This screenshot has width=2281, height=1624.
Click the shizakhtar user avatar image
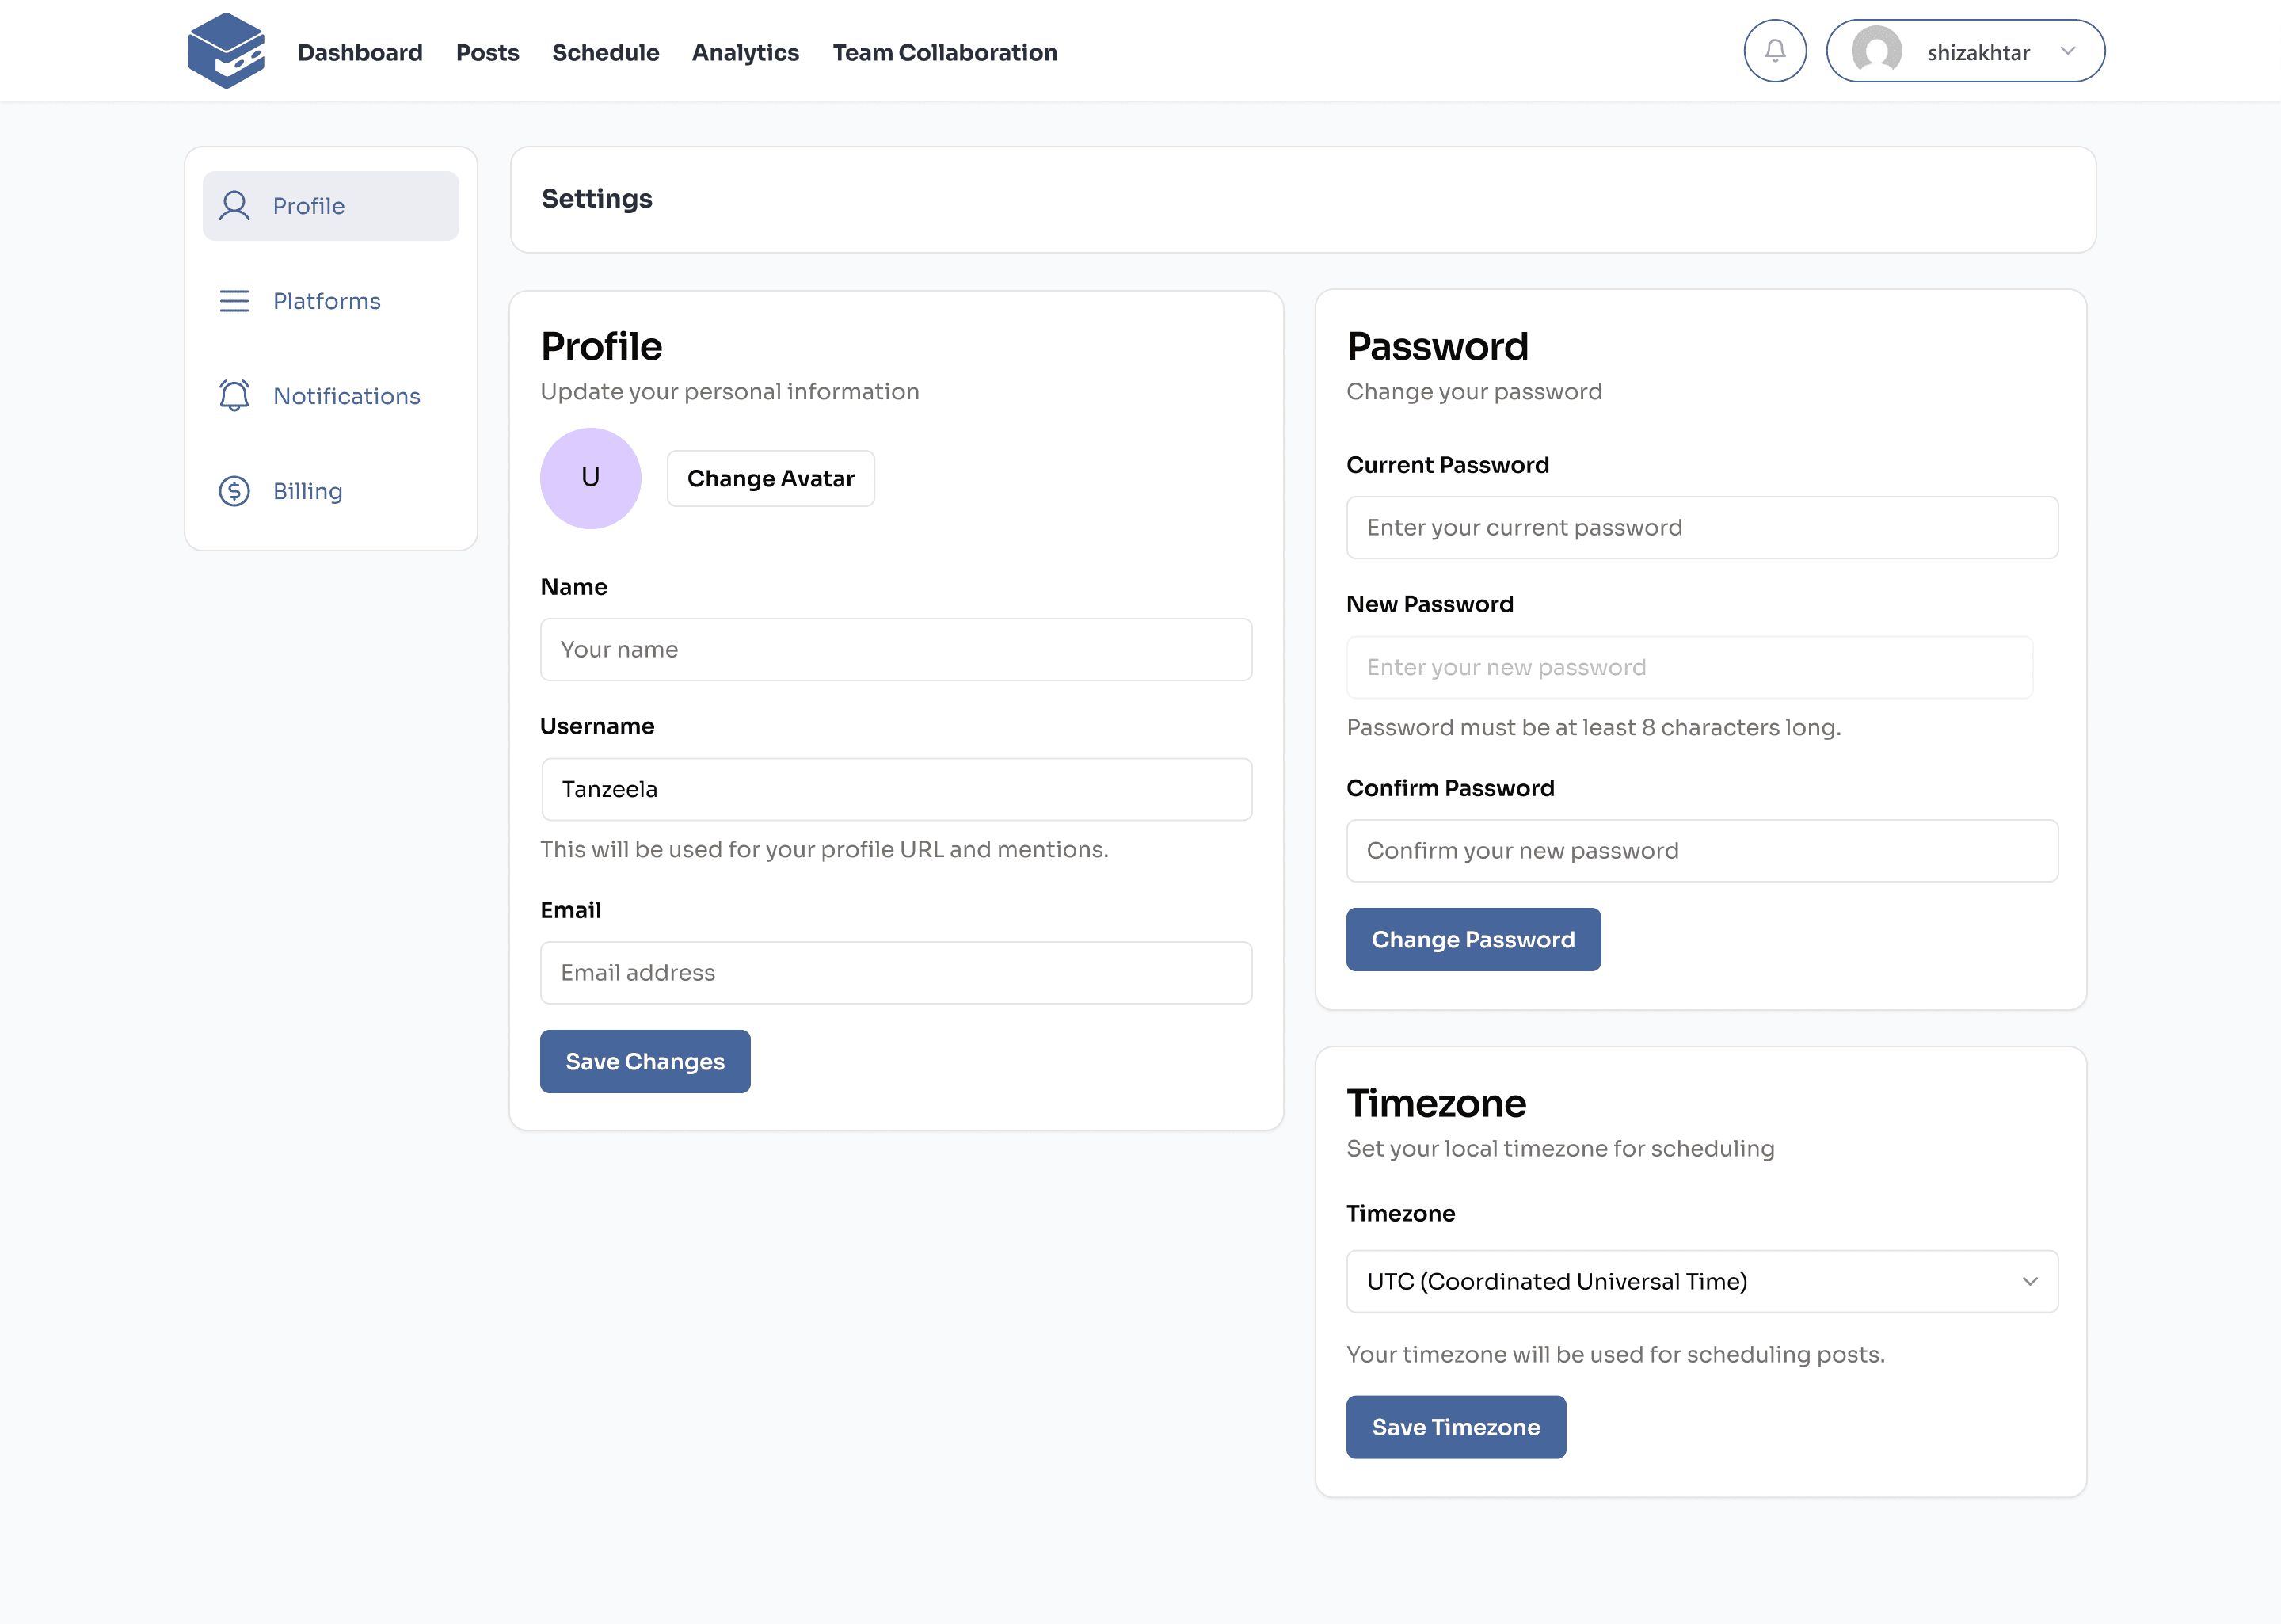[1876, 51]
